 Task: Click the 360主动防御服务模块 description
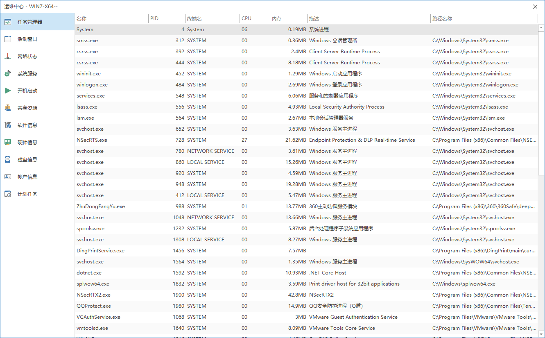click(x=333, y=206)
